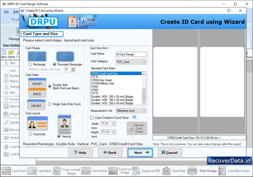
Task: Click Copy current design icon
Action: pyautogui.click(x=57, y=171)
